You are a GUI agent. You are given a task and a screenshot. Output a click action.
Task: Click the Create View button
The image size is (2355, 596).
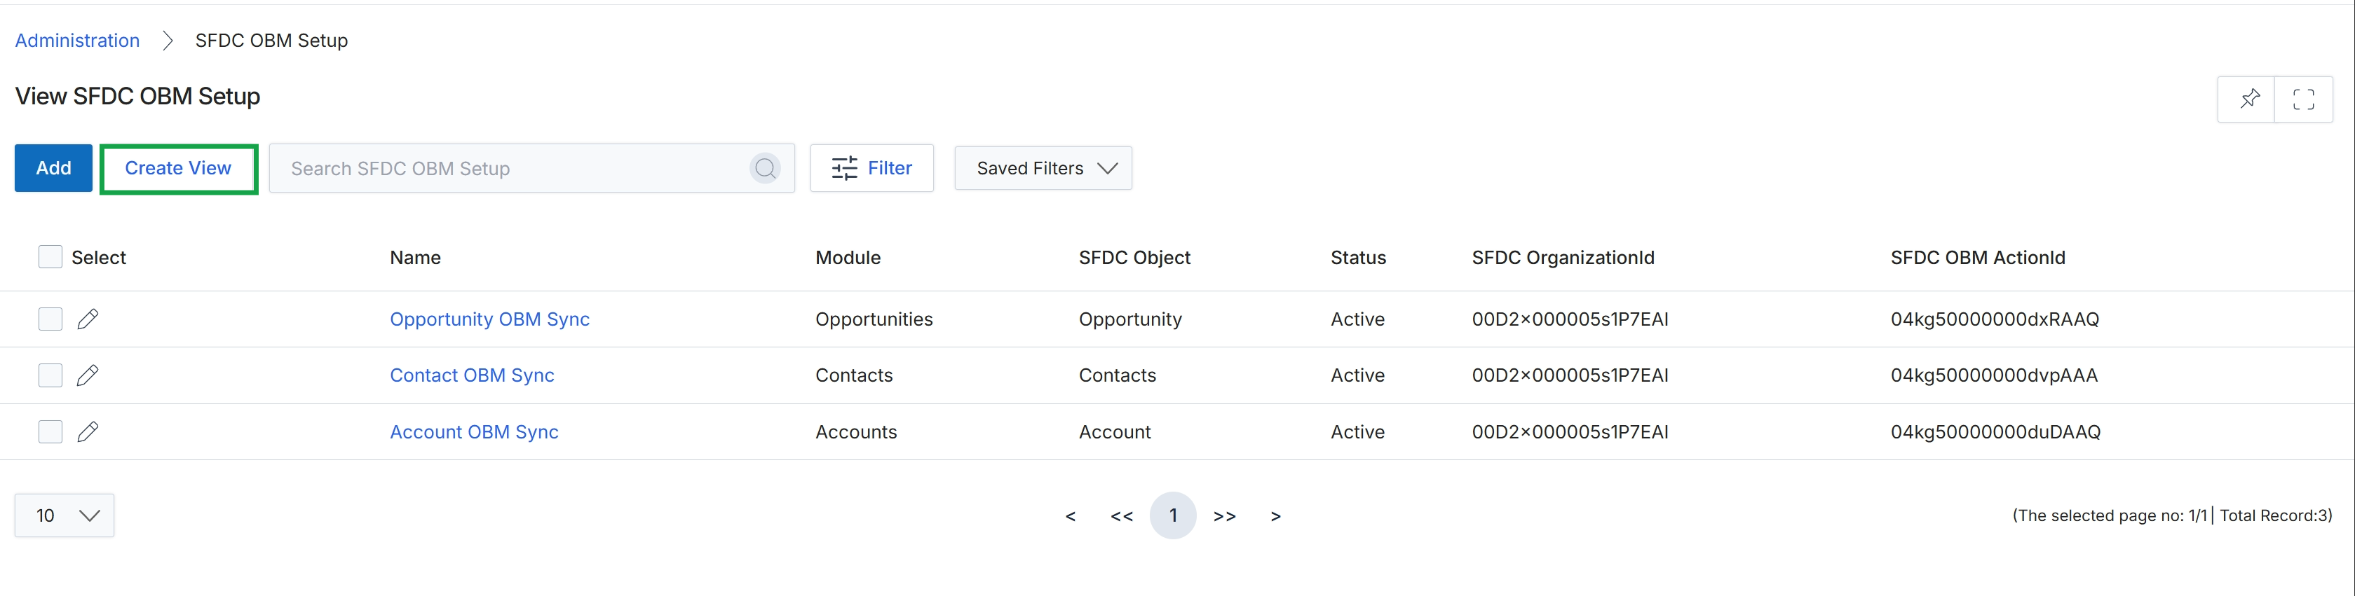[178, 168]
